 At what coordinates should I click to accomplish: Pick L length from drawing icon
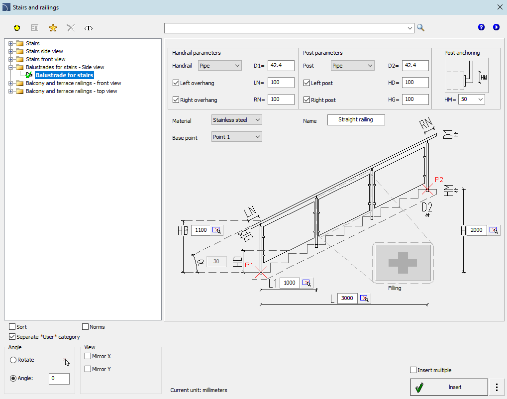[x=364, y=298]
